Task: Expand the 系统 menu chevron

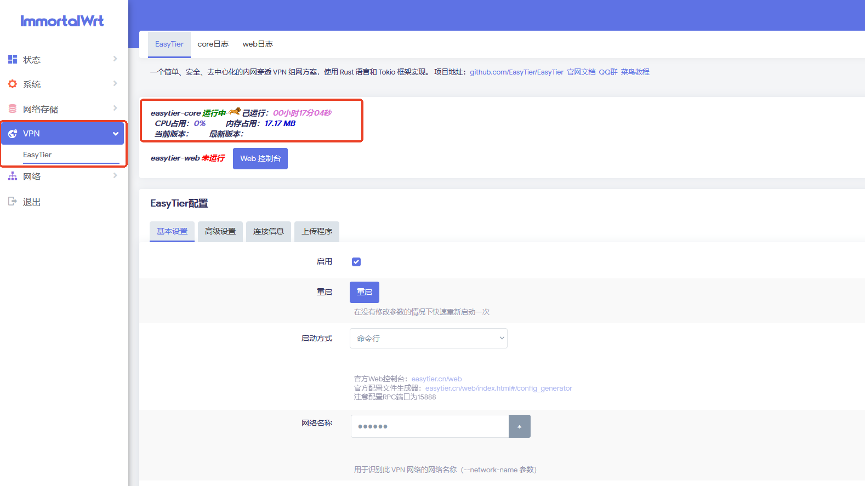Action: pyautogui.click(x=115, y=83)
